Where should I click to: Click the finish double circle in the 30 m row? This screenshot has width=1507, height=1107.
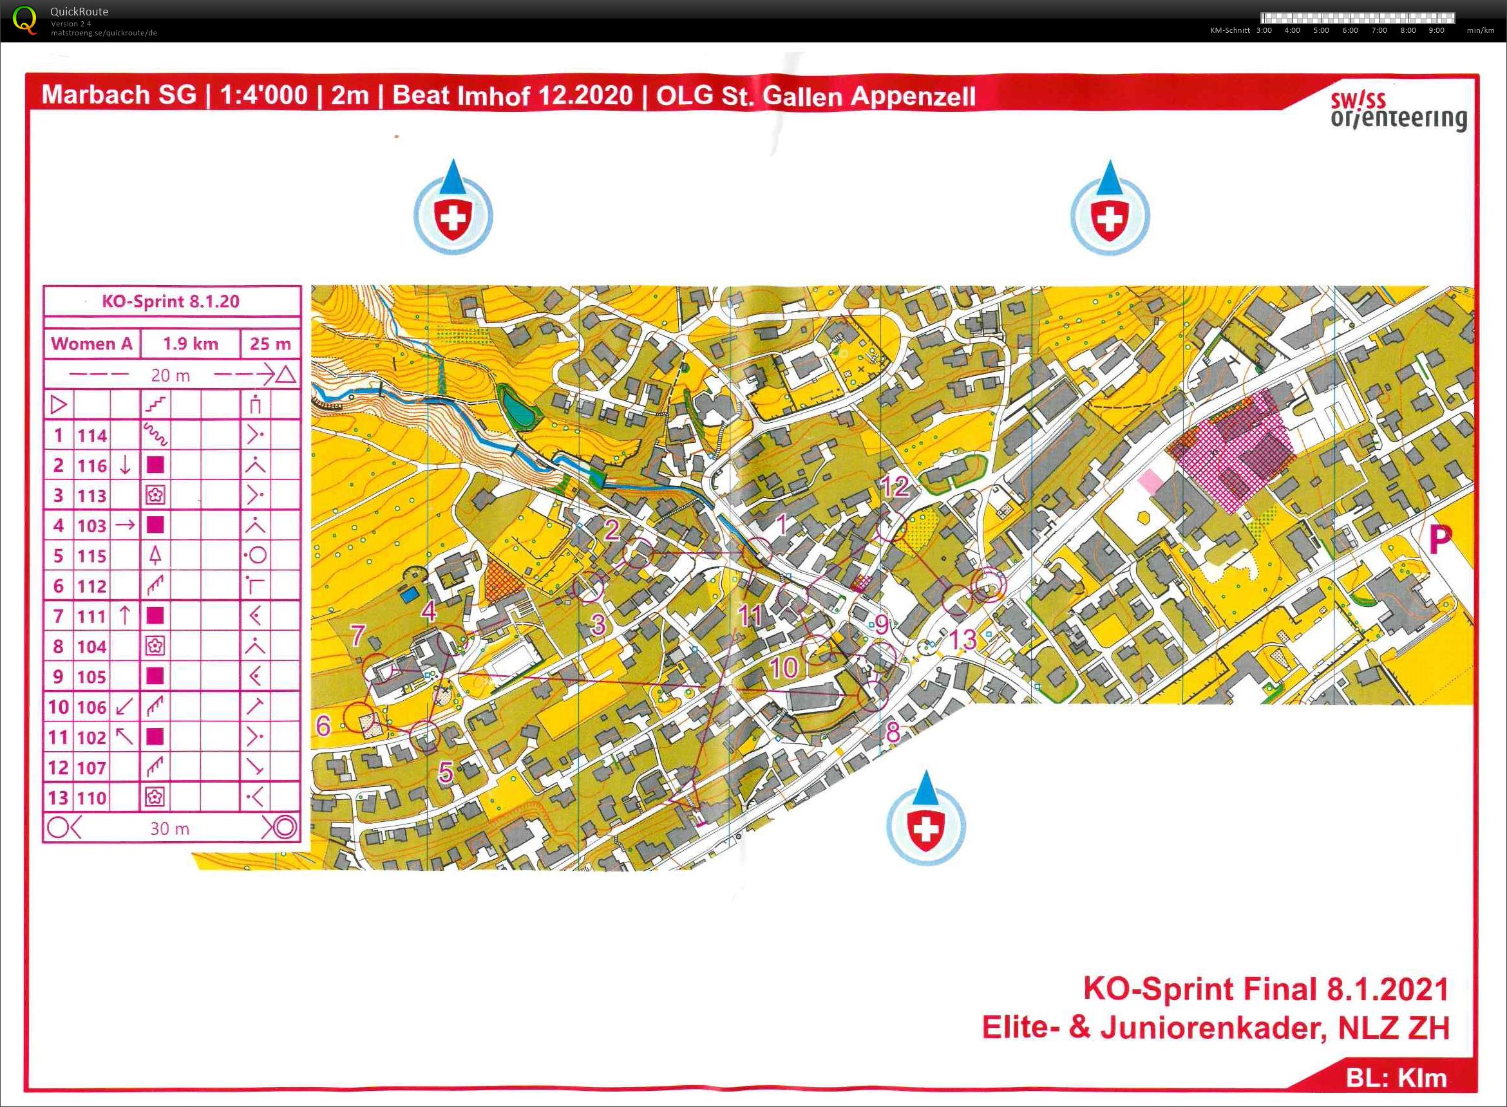pos(285,827)
